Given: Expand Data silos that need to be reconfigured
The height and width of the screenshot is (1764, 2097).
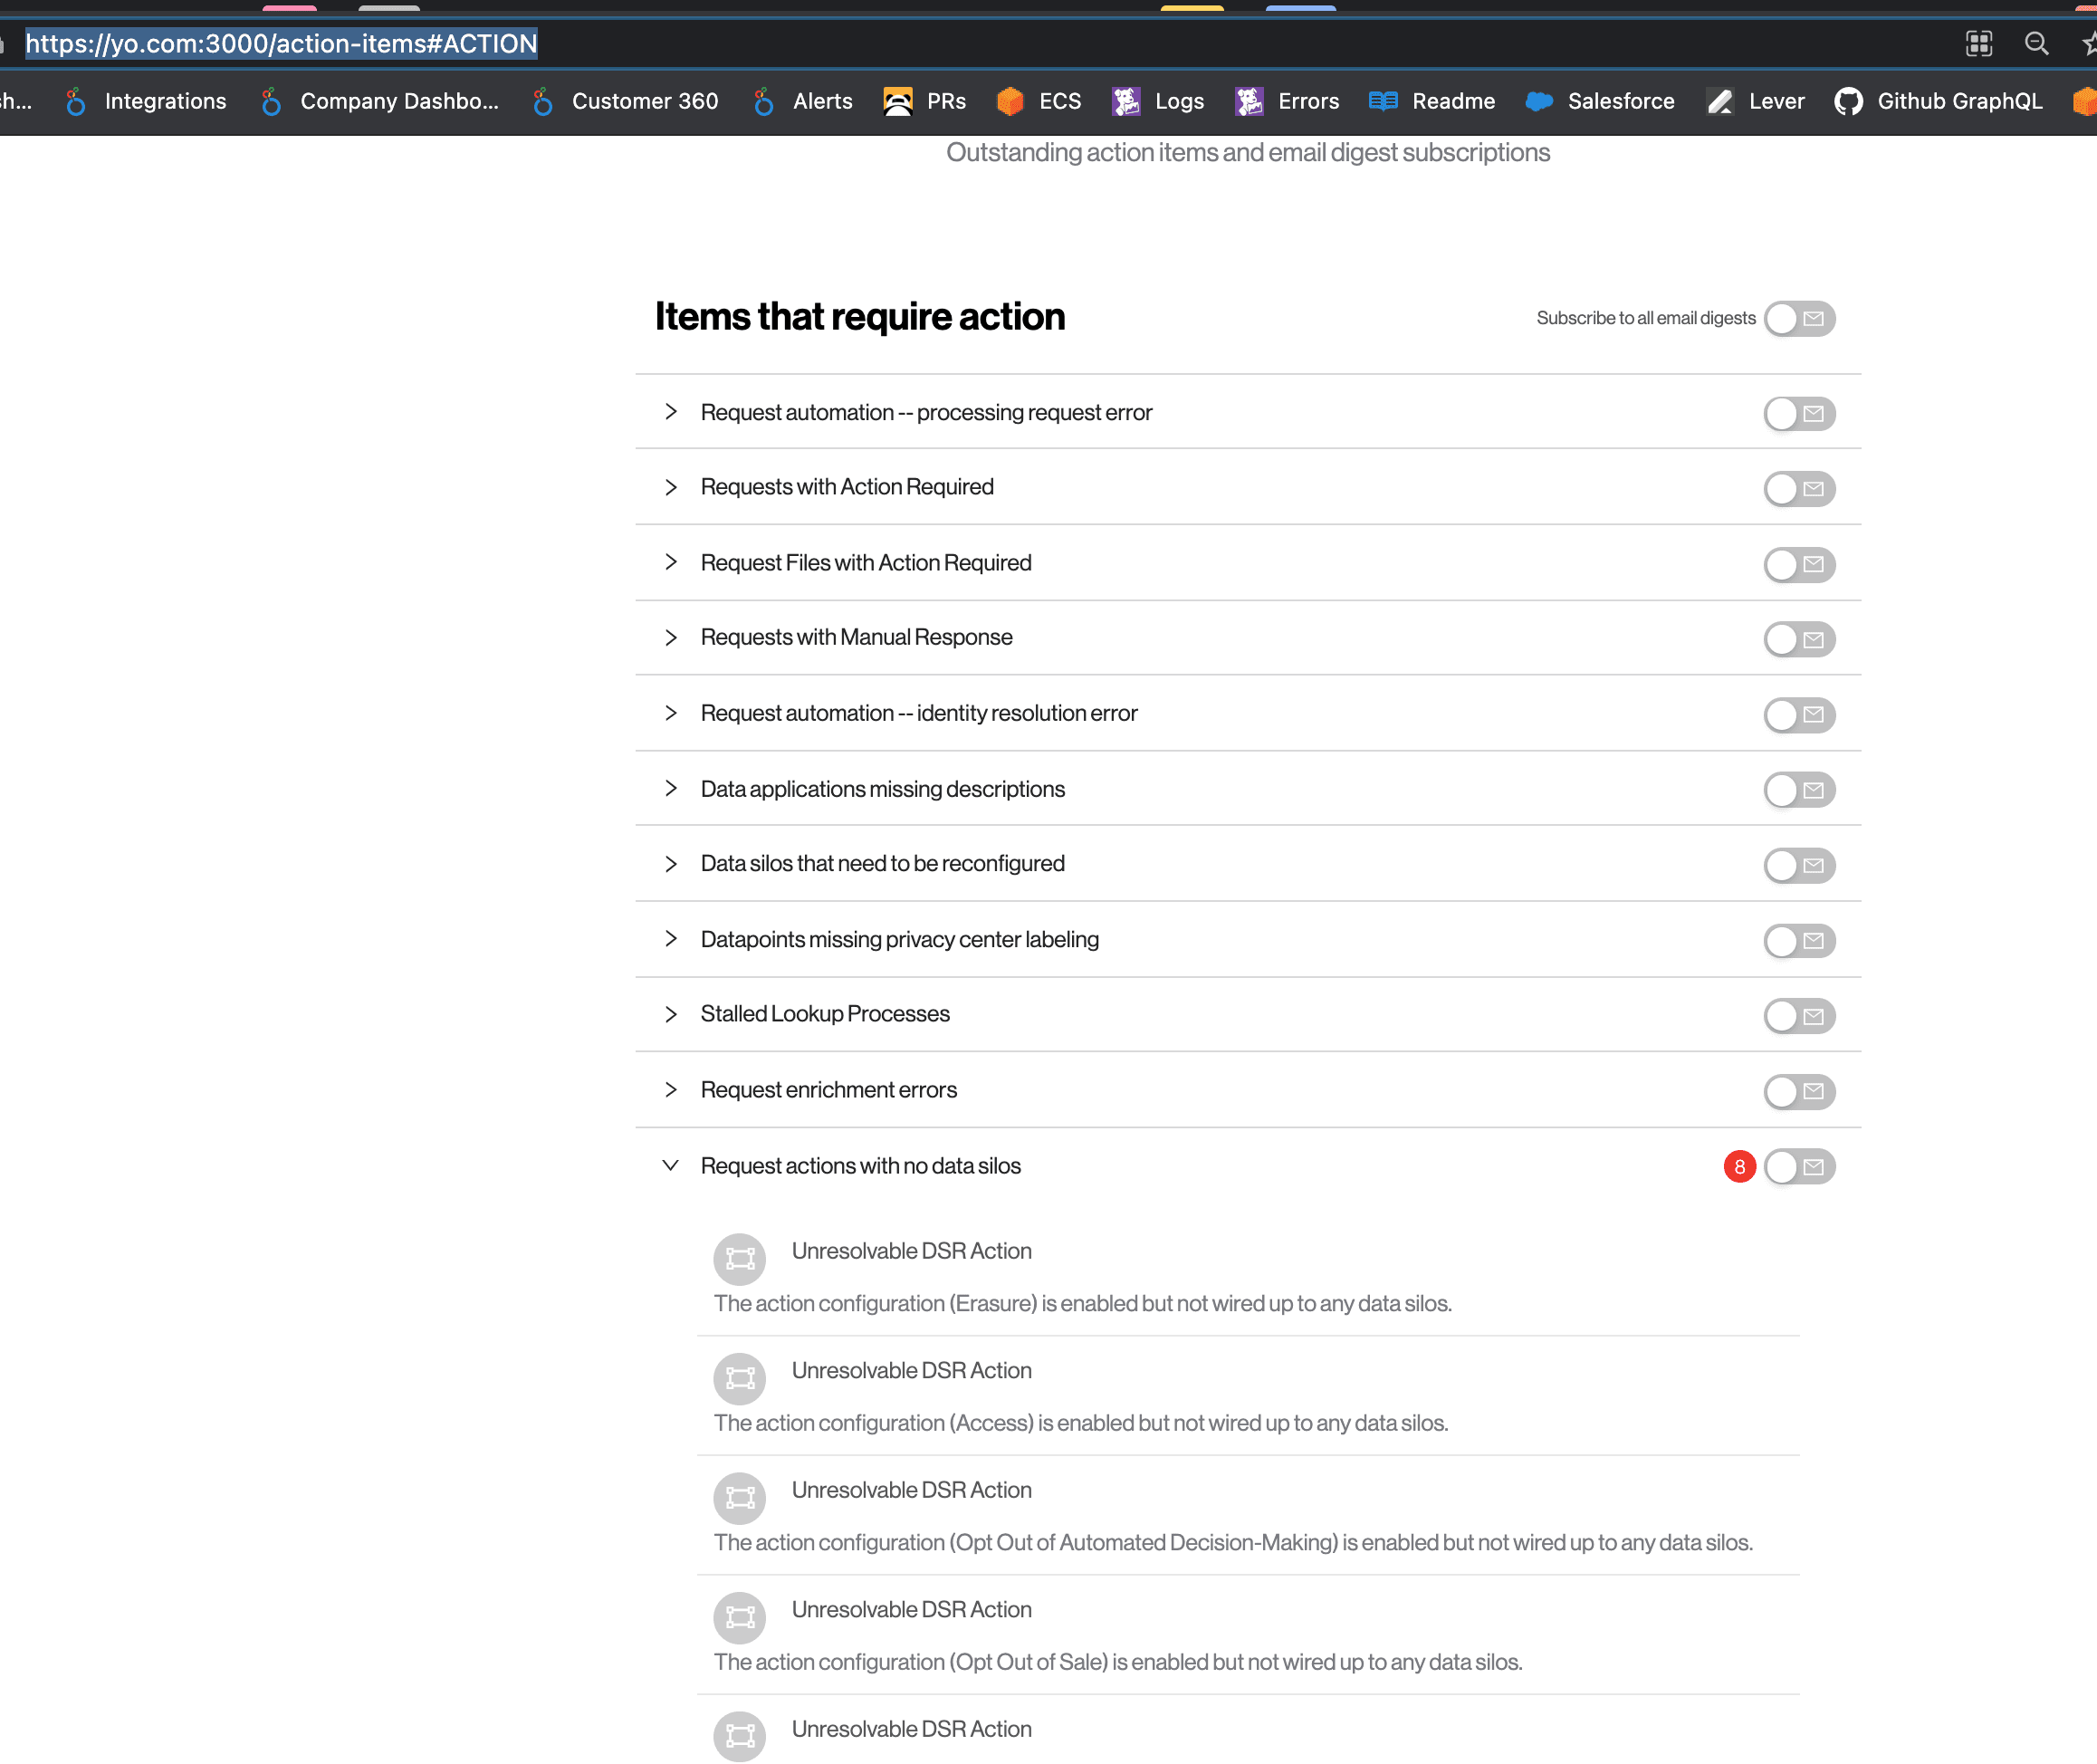Looking at the screenshot, I should click(x=670, y=864).
